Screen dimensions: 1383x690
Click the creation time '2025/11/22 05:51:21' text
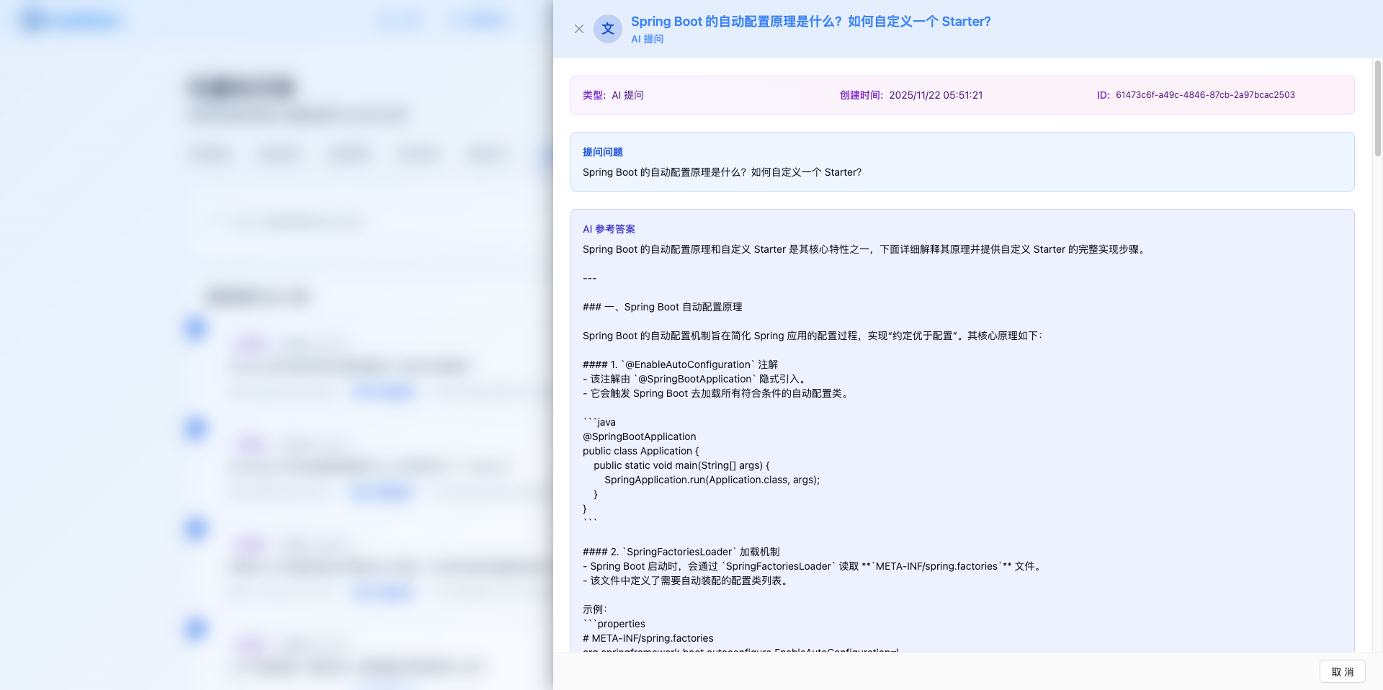(936, 94)
